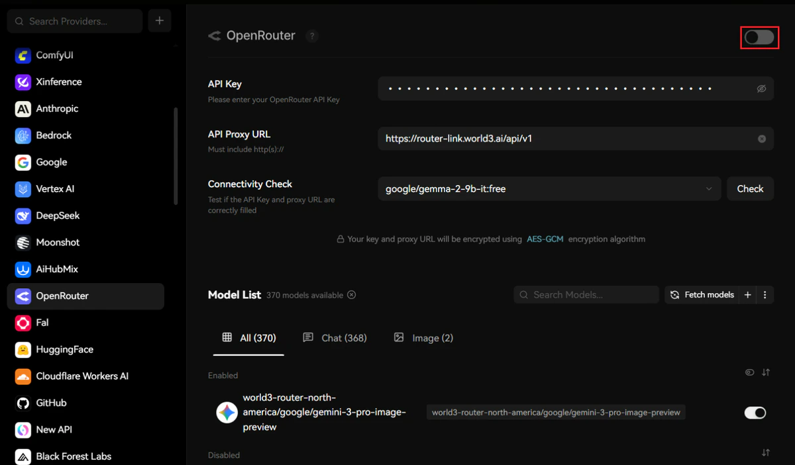
Task: Select Cloudflare Workers AI icon
Action: pos(23,376)
